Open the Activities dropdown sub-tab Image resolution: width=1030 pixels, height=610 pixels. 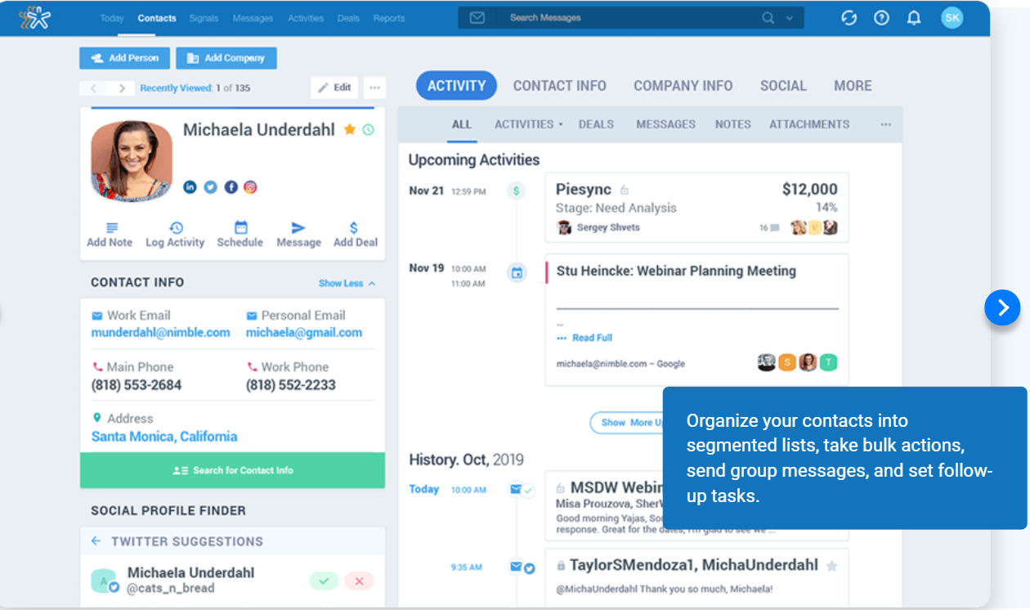click(529, 124)
